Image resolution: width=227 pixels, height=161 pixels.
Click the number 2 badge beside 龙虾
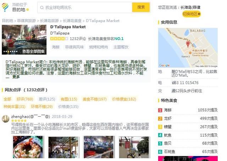pos(160,118)
